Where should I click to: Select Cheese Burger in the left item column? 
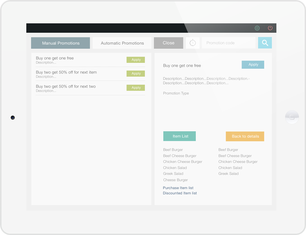[175, 180]
